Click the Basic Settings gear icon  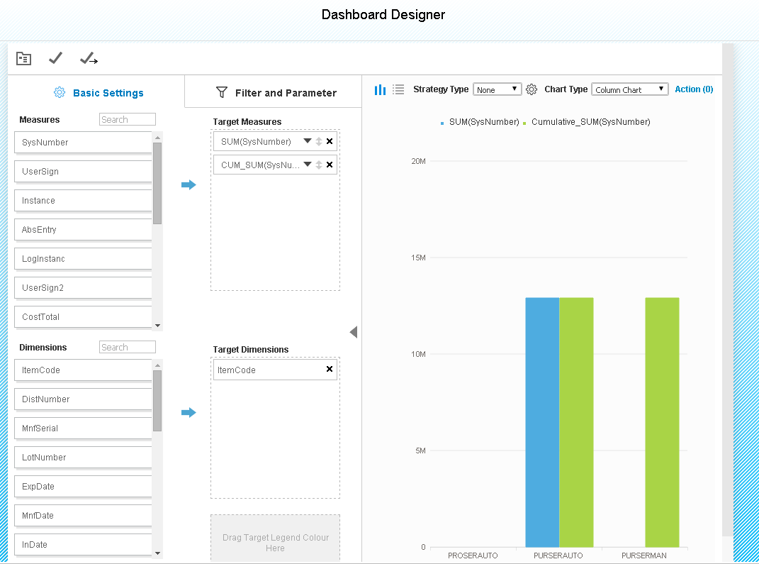point(59,92)
